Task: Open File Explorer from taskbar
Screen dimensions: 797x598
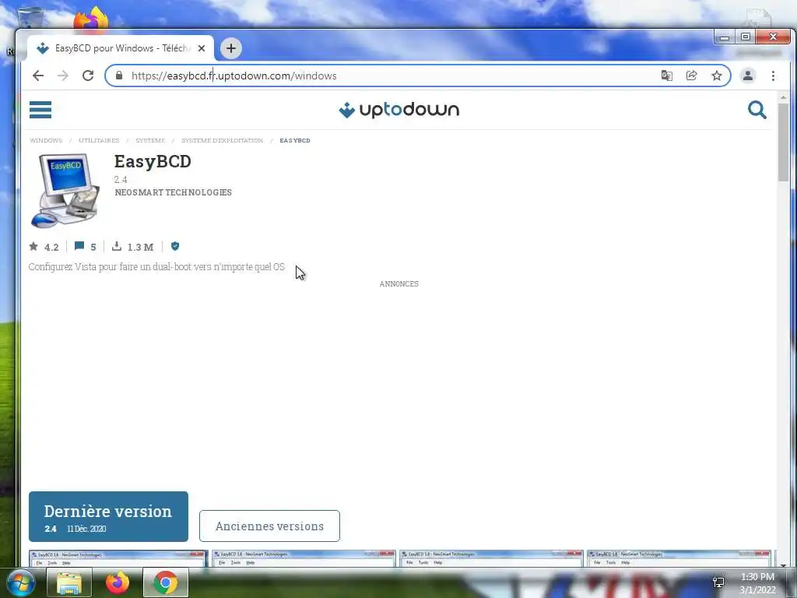Action: (x=69, y=582)
